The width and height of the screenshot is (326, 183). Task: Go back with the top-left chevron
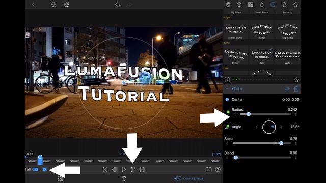tap(33, 5)
